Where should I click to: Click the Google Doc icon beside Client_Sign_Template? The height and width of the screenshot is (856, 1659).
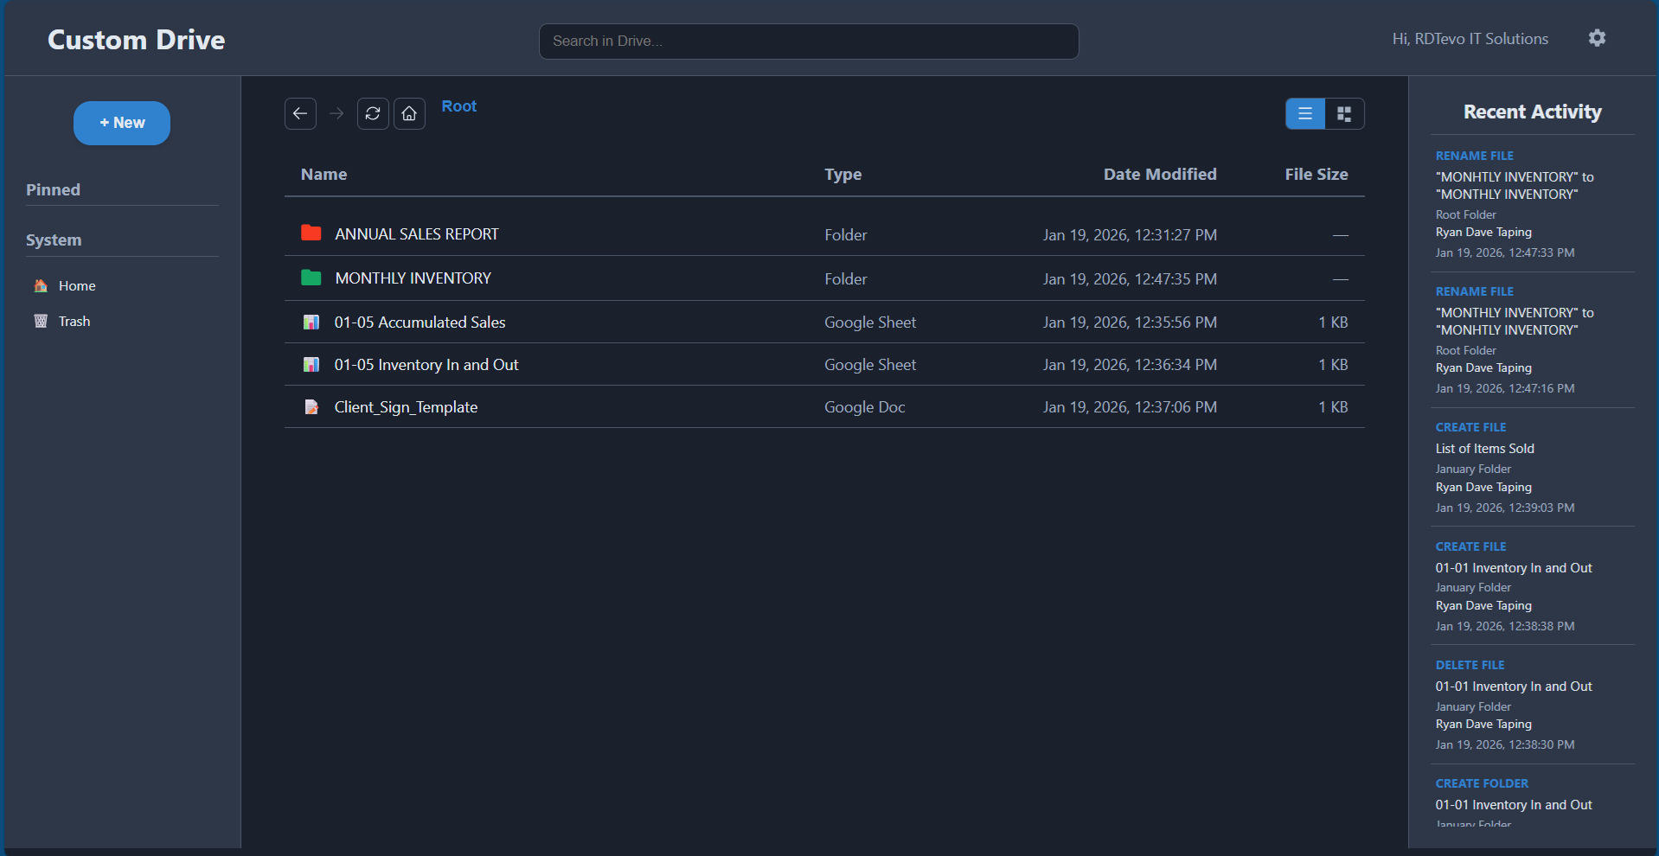coord(311,406)
